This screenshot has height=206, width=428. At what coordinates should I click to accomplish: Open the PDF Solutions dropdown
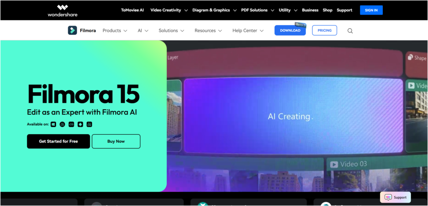257,10
